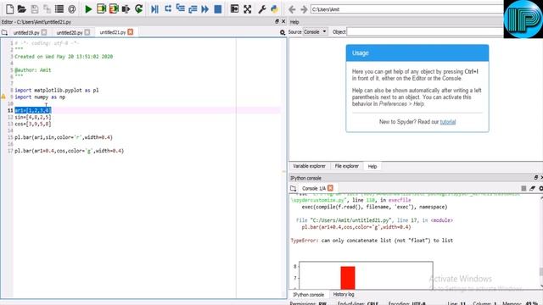Click the console vertical scrollbar
This screenshot has width=543, height=305.
[541, 242]
